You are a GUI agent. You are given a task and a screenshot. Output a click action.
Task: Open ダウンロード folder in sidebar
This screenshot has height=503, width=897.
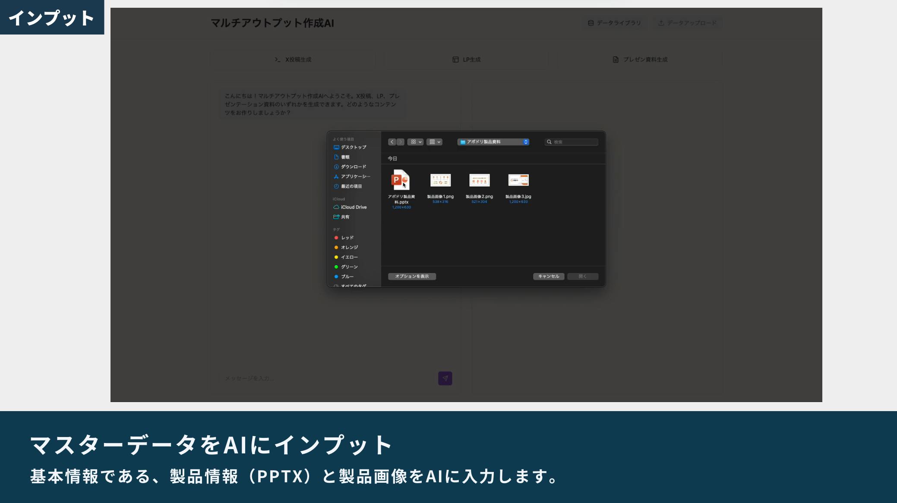click(353, 167)
